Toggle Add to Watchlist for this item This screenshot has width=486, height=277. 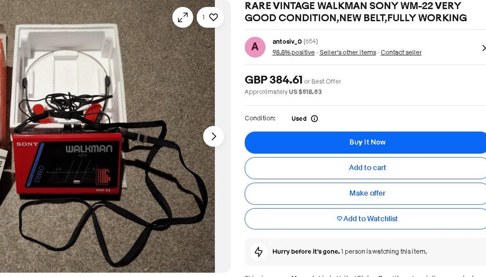click(x=367, y=219)
